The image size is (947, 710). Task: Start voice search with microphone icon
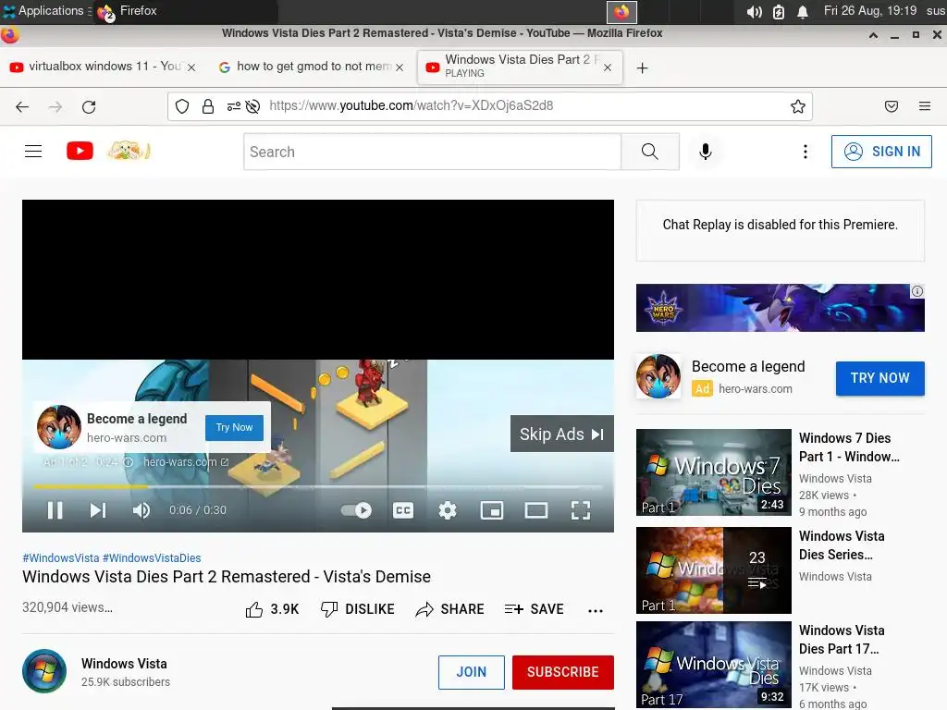click(x=705, y=152)
